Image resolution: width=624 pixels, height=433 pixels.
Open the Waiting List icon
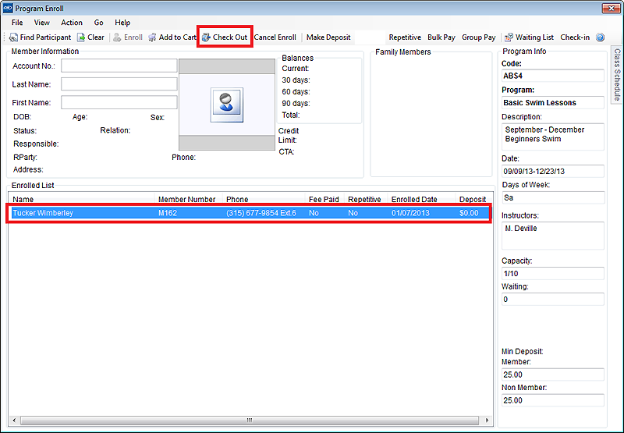pos(509,37)
